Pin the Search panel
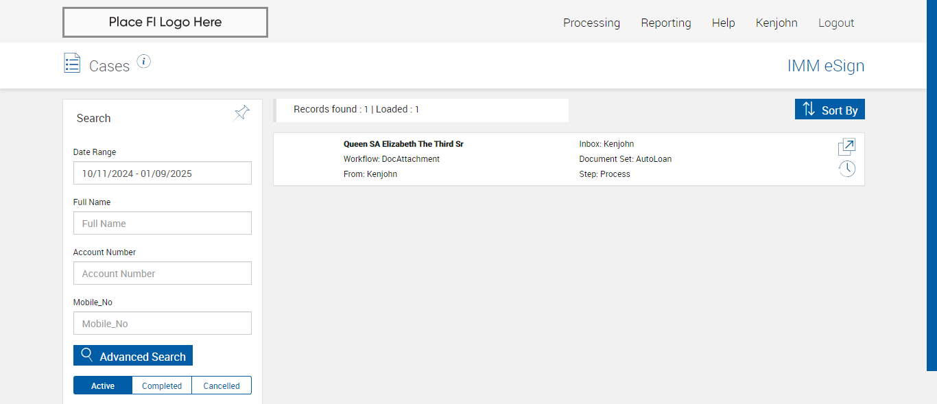The width and height of the screenshot is (937, 404). [242, 112]
